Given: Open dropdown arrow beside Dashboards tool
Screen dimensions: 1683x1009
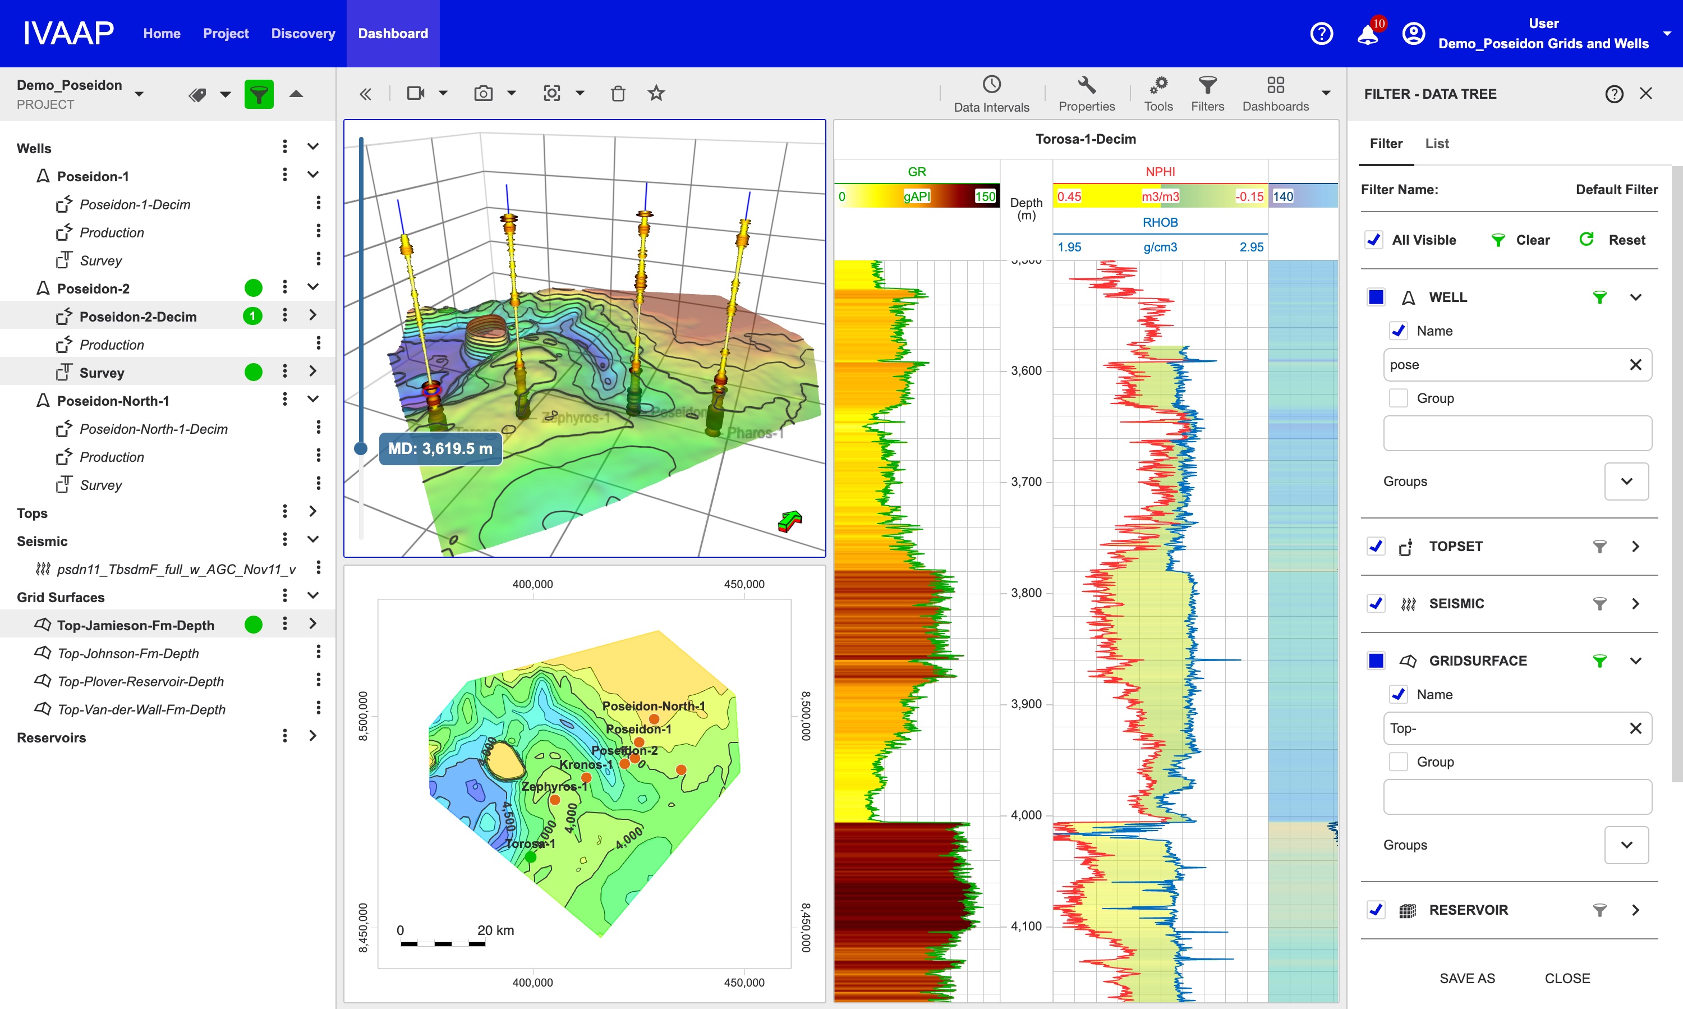Looking at the screenshot, I should pyautogui.click(x=1326, y=93).
